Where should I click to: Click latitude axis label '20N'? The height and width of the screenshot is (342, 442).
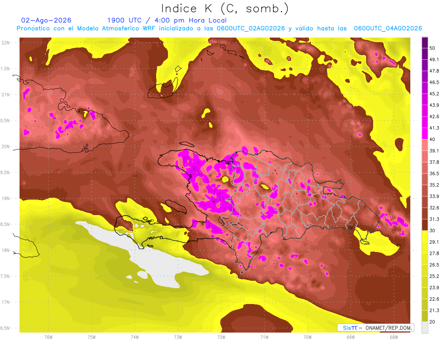[6, 146]
